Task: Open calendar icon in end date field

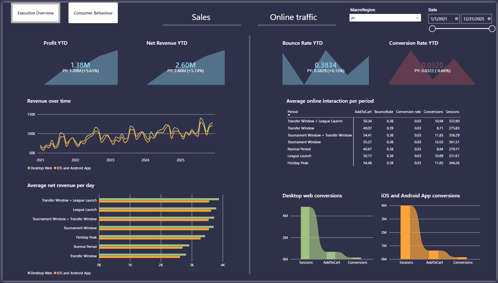Action: click(489, 19)
